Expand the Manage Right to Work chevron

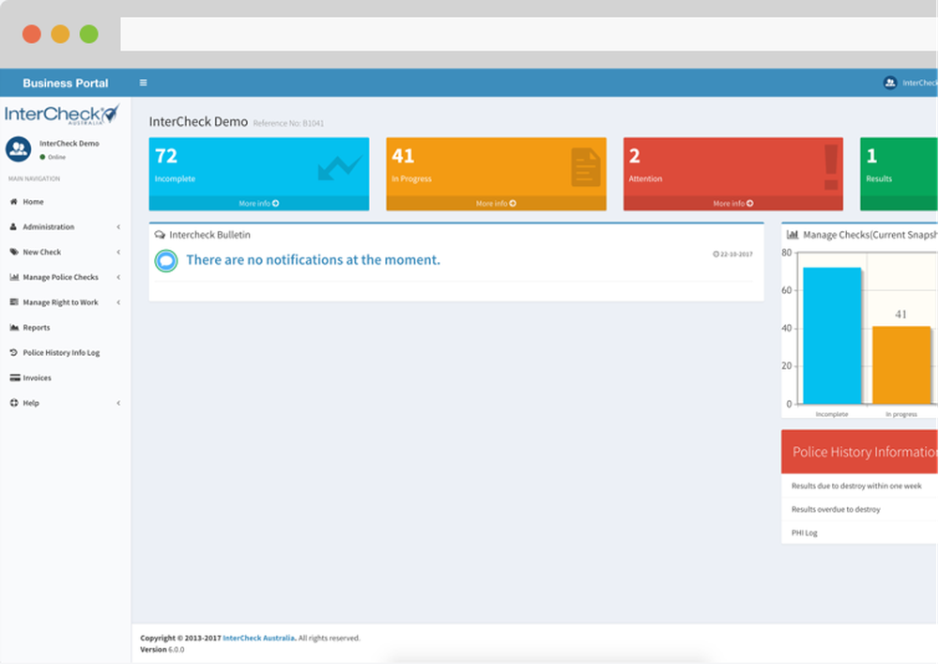[118, 302]
